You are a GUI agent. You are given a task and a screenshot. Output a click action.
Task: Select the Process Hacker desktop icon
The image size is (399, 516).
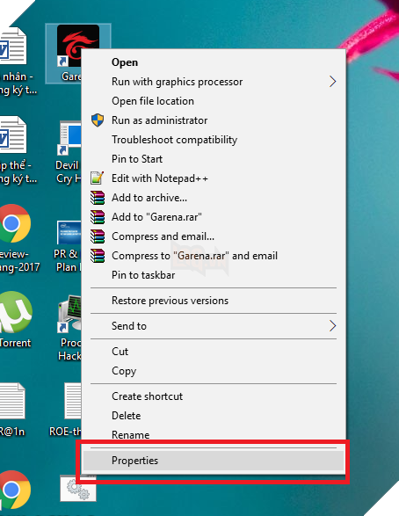point(69,313)
